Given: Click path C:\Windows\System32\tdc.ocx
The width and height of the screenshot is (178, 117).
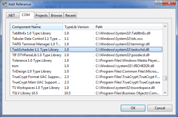Looking at the screenshot, I should pyautogui.click(x=119, y=39).
